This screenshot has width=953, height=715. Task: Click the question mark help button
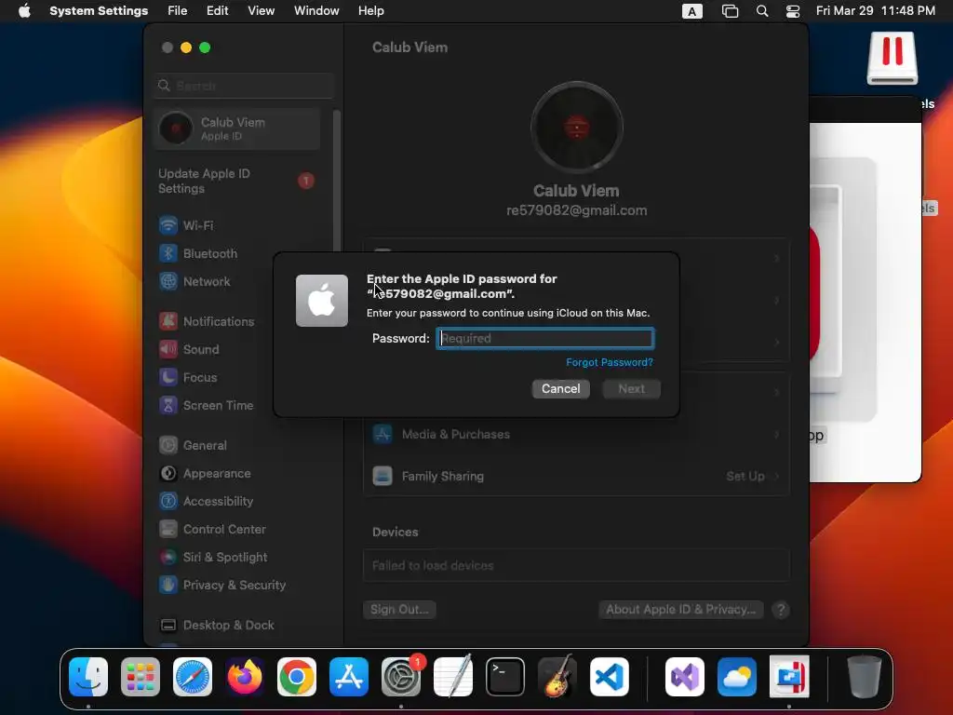[781, 609]
